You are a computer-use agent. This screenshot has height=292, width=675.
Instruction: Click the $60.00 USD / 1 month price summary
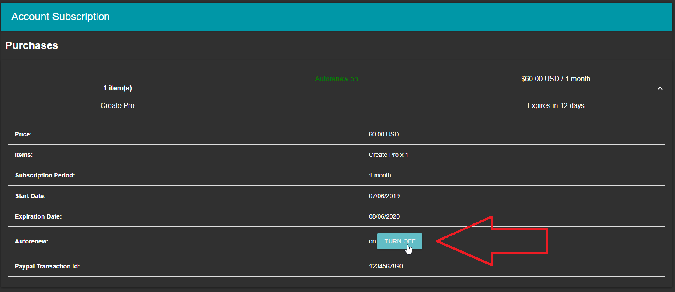(555, 79)
